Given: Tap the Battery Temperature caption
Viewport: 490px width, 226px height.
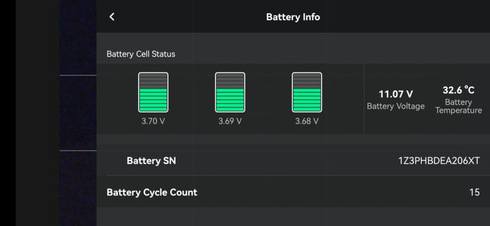Looking at the screenshot, I should pos(459,106).
